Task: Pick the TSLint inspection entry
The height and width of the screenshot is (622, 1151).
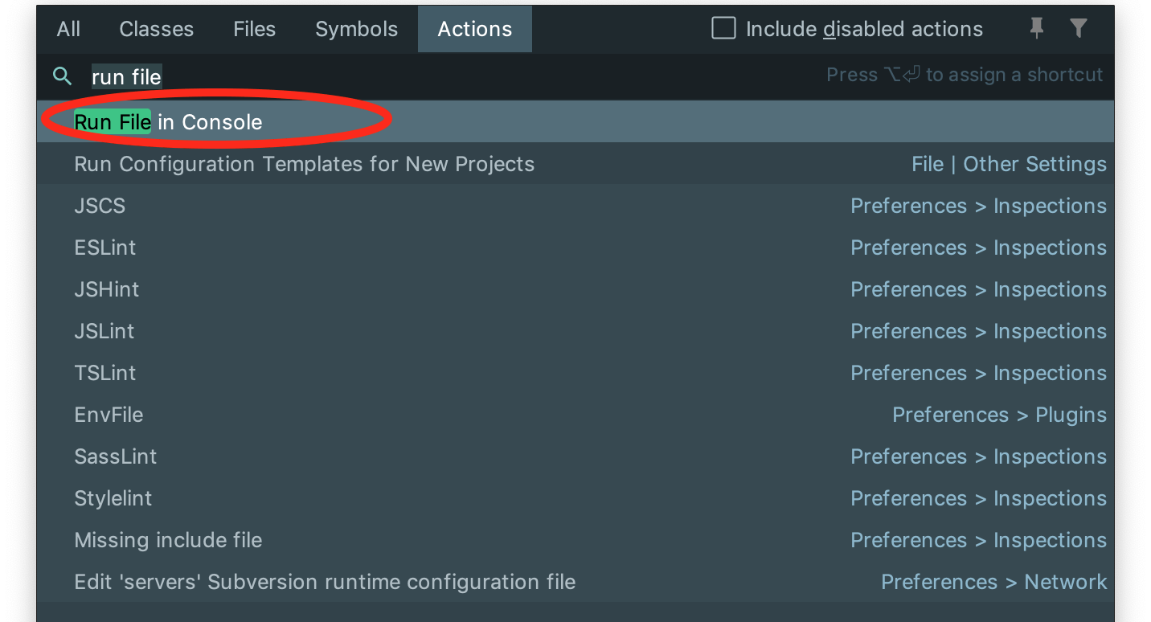Action: click(575, 373)
